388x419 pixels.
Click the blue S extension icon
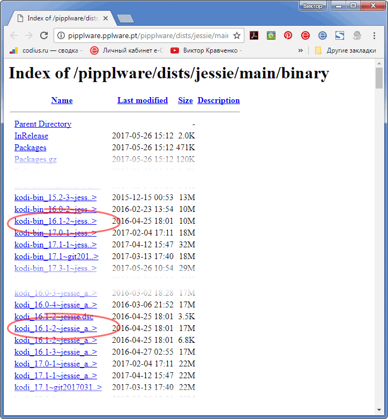tap(339, 36)
